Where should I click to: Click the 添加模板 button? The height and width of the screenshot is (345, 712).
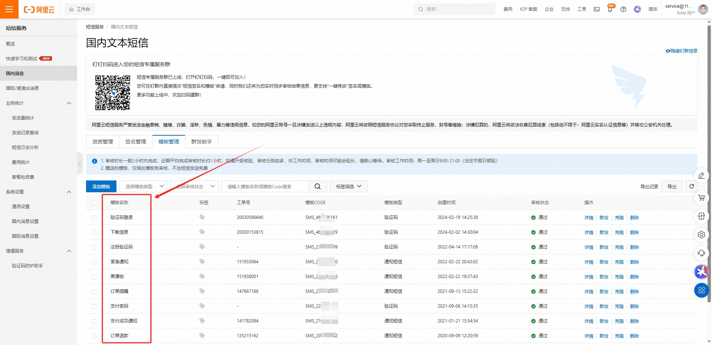click(x=101, y=186)
